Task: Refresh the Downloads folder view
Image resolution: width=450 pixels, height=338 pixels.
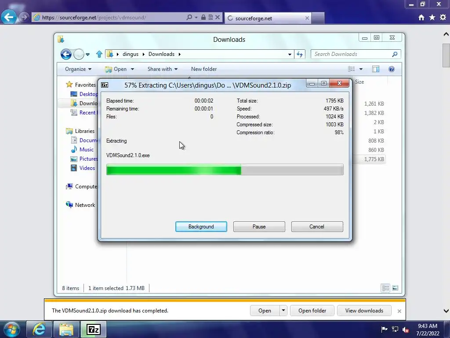Action: [x=300, y=54]
